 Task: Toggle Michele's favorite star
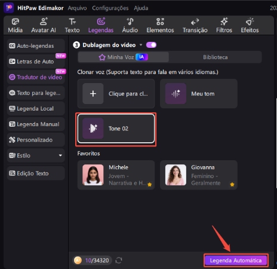tap(150, 185)
